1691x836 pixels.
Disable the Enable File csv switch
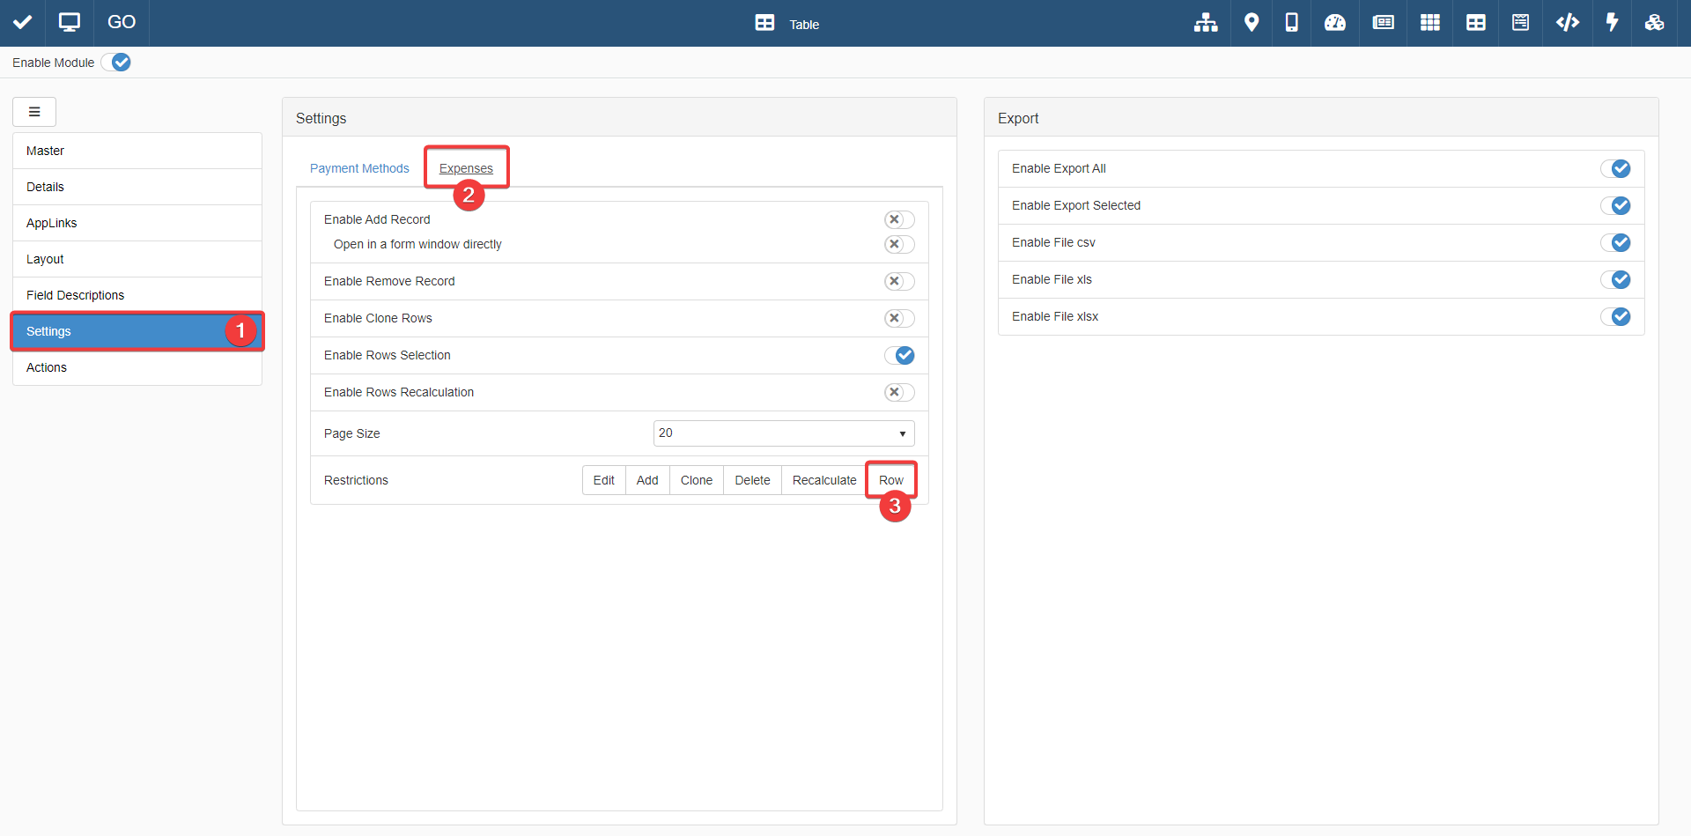click(1615, 242)
